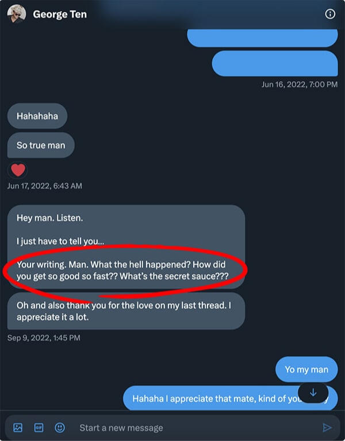345x441 pixels.
Task: Select the "Hahahaha" message bubble
Action: click(37, 116)
